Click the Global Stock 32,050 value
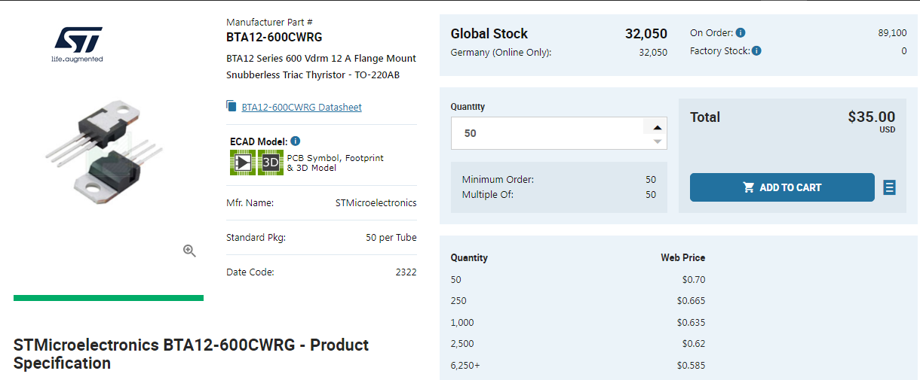This screenshot has width=920, height=380. (x=646, y=34)
